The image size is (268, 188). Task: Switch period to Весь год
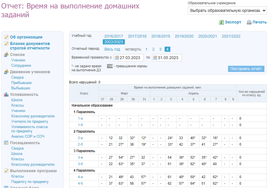coord(112,49)
